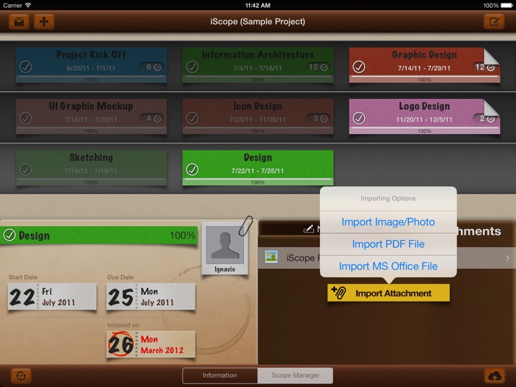Image resolution: width=516 pixels, height=387 pixels.
Task: Tap the edit compose icon top right
Action: pos(494,22)
